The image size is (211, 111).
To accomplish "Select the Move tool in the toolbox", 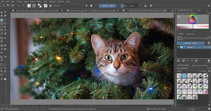I will [5, 38].
